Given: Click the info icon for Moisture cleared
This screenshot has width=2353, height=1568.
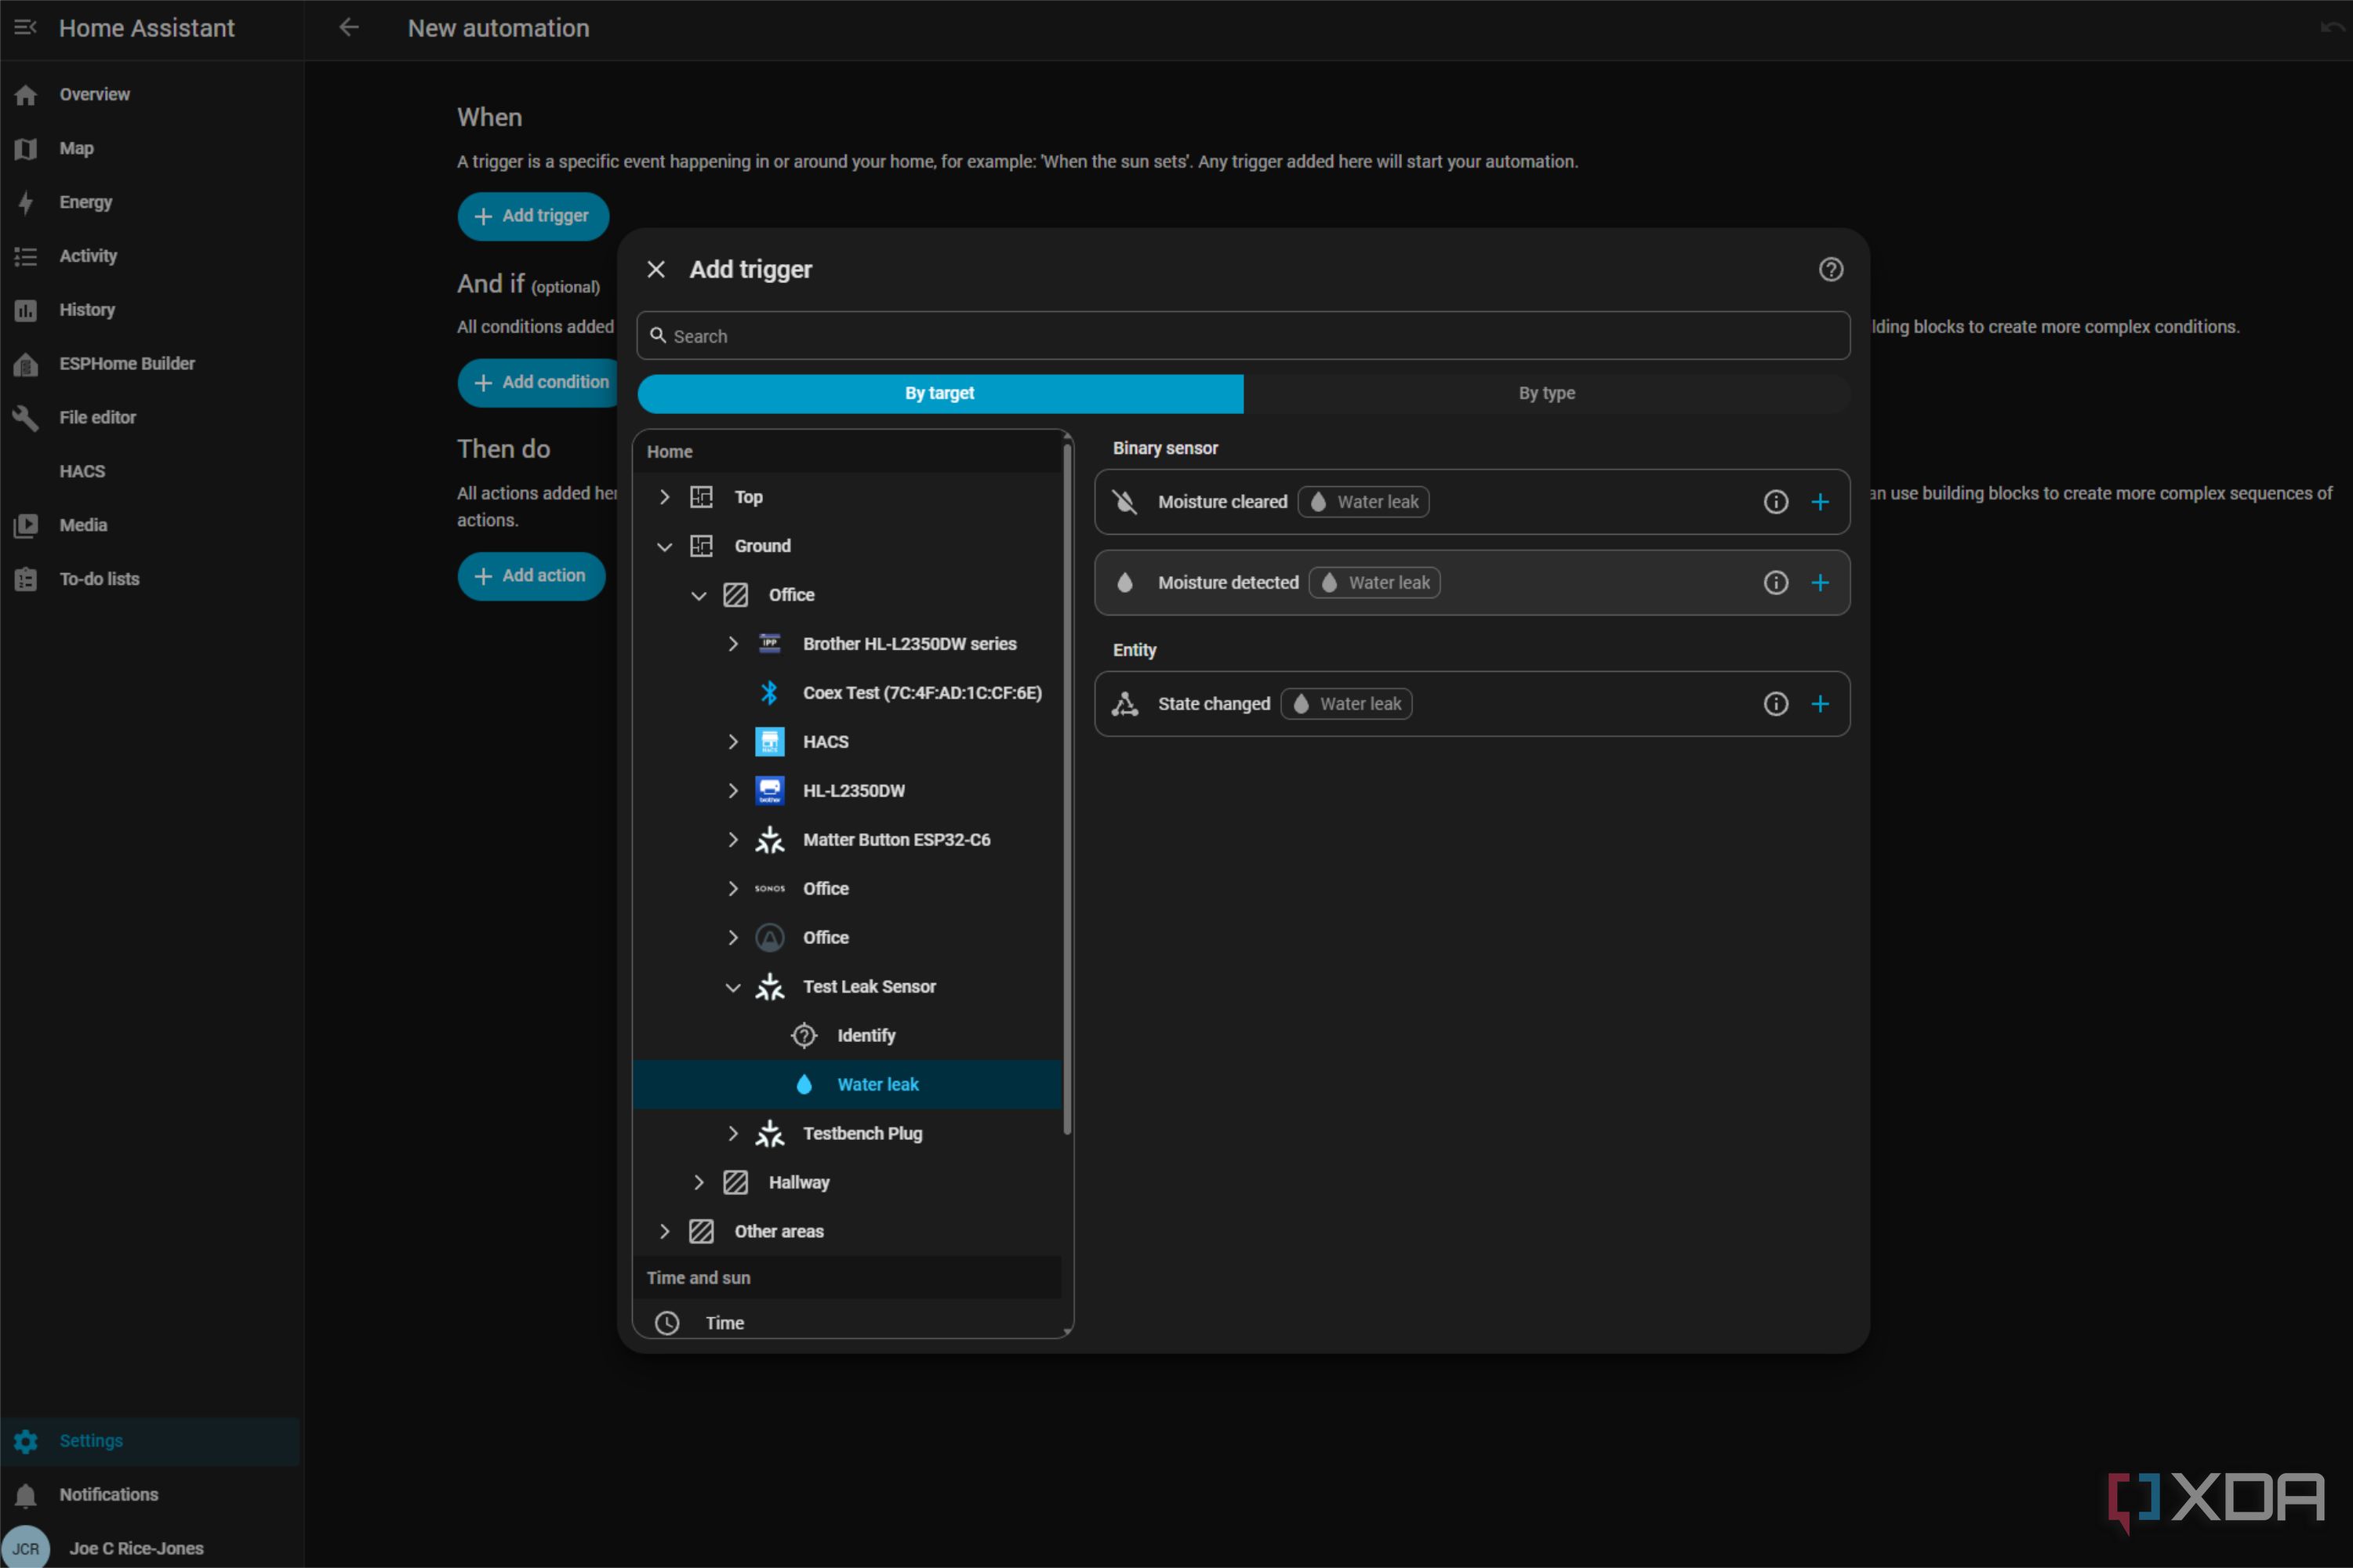Looking at the screenshot, I should 1775,502.
